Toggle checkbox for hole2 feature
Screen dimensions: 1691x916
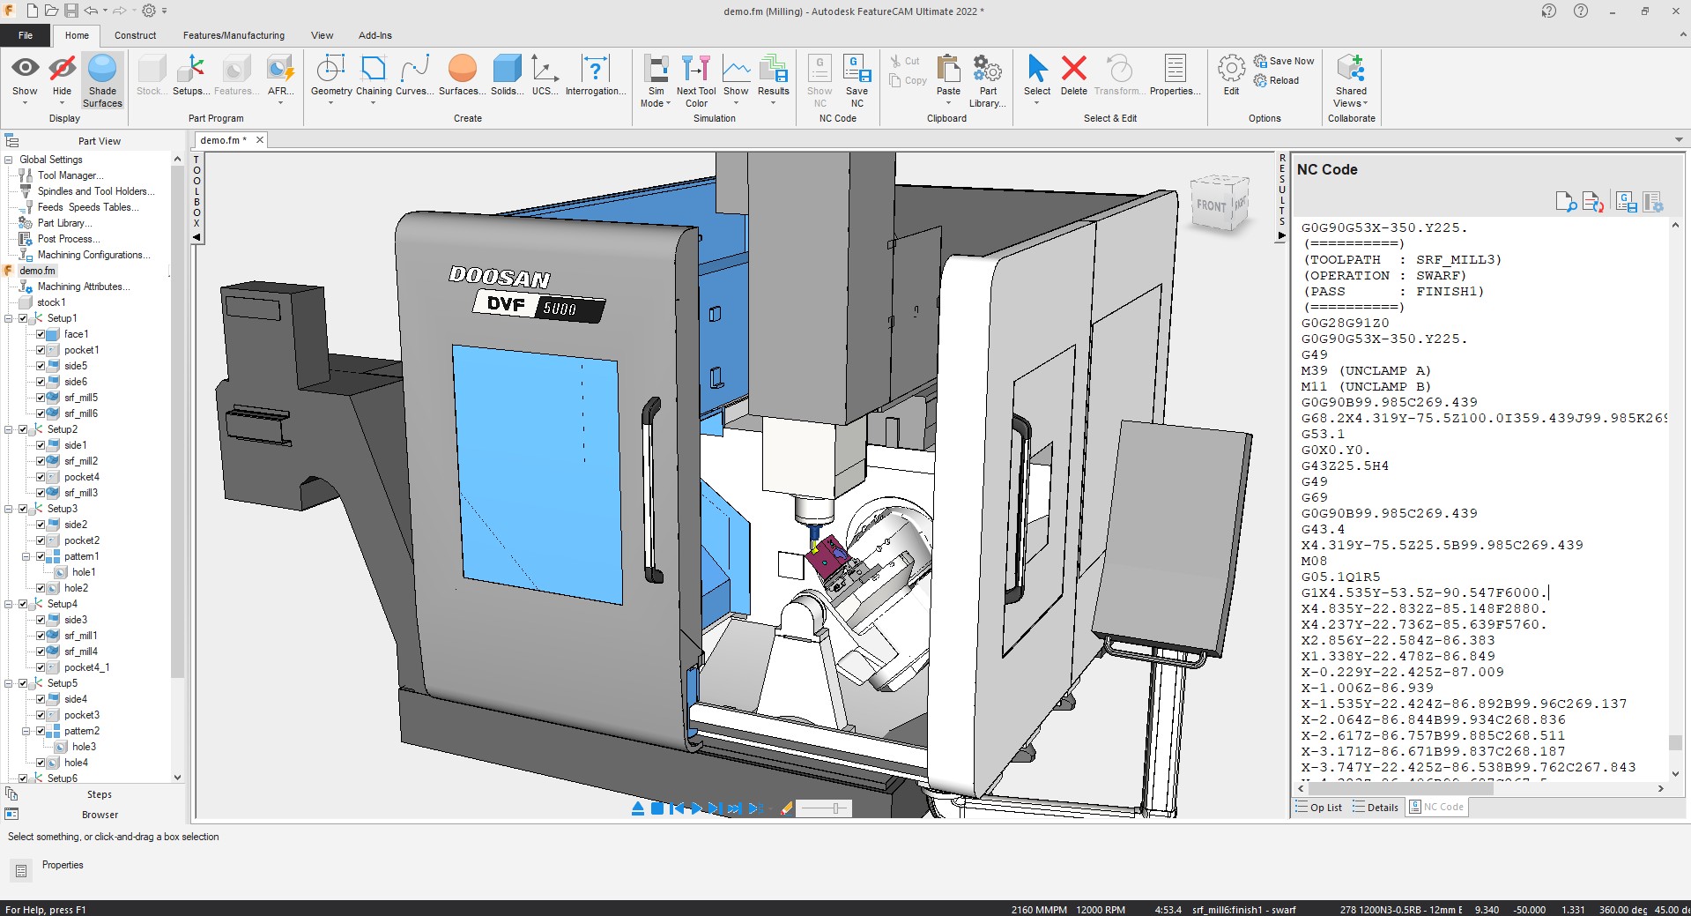41,588
